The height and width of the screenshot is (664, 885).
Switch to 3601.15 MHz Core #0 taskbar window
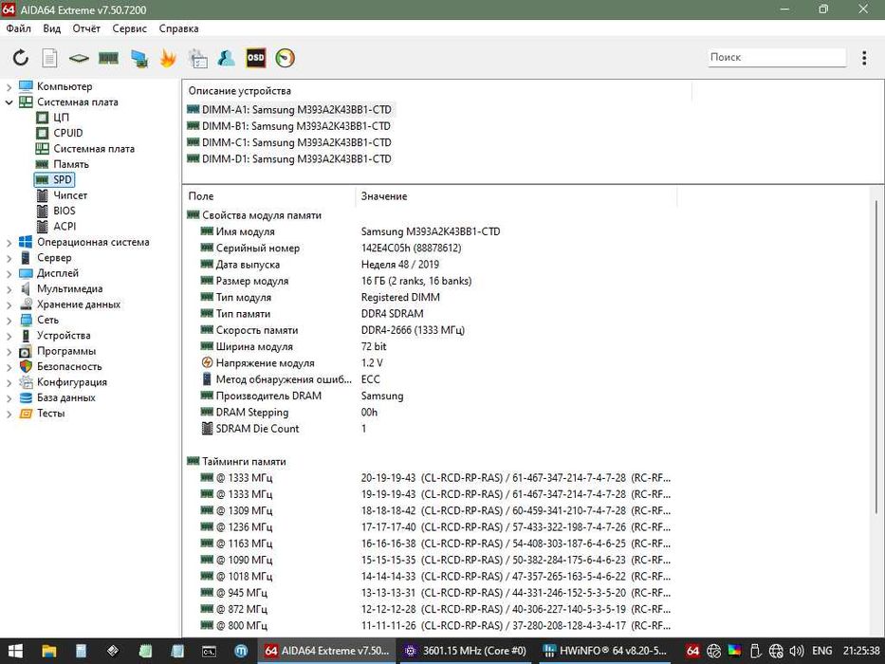pos(466,651)
